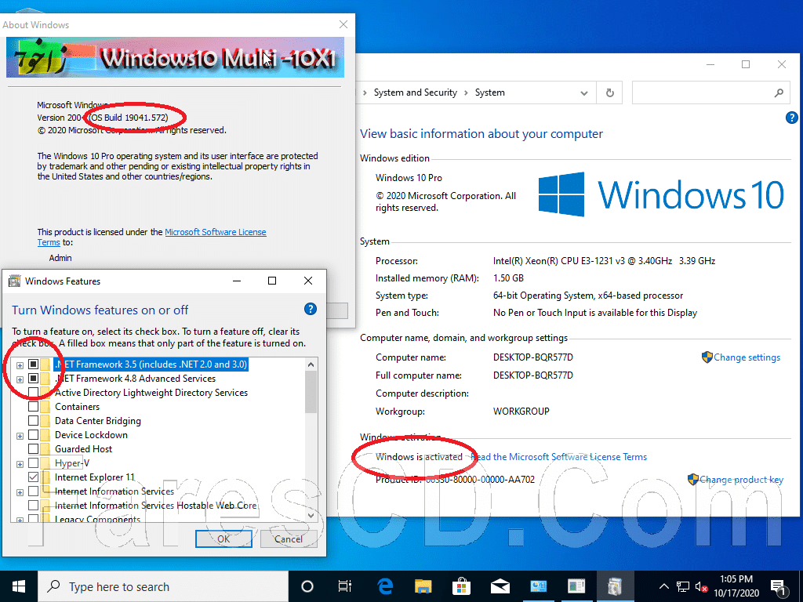Enable Guarded Host checkbox
803x602 pixels.
pyautogui.click(x=33, y=449)
